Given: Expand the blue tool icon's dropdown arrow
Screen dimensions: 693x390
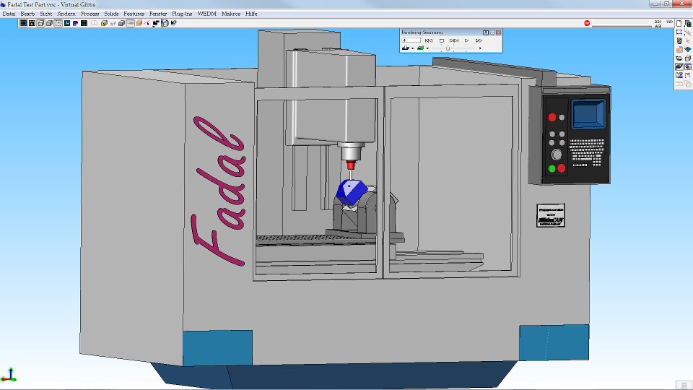Looking at the screenshot, I should [413, 48].
